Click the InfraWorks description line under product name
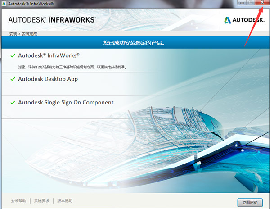The image size is (270, 209). pos(72,67)
